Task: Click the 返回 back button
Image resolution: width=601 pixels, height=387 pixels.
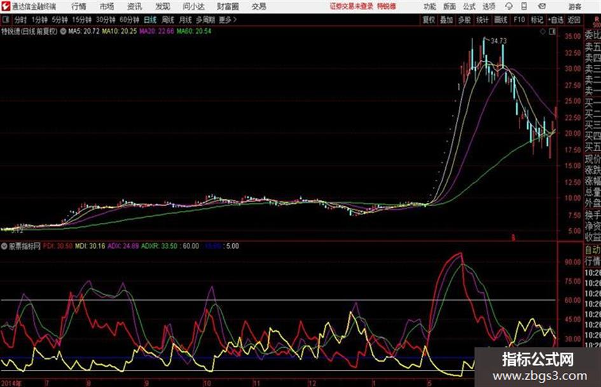Action: point(574,20)
